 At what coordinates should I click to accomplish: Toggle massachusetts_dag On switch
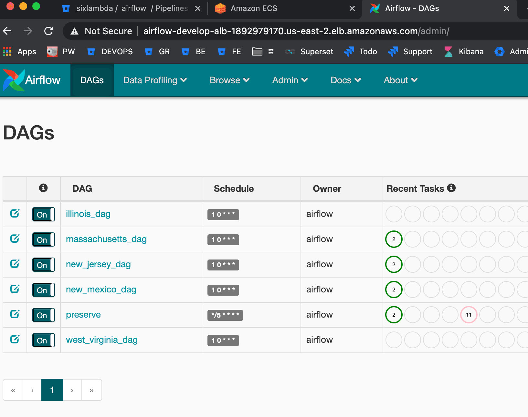pyautogui.click(x=43, y=239)
